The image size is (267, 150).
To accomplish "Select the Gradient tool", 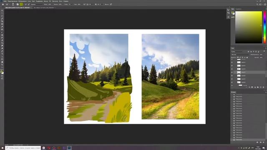I will tap(2, 43).
